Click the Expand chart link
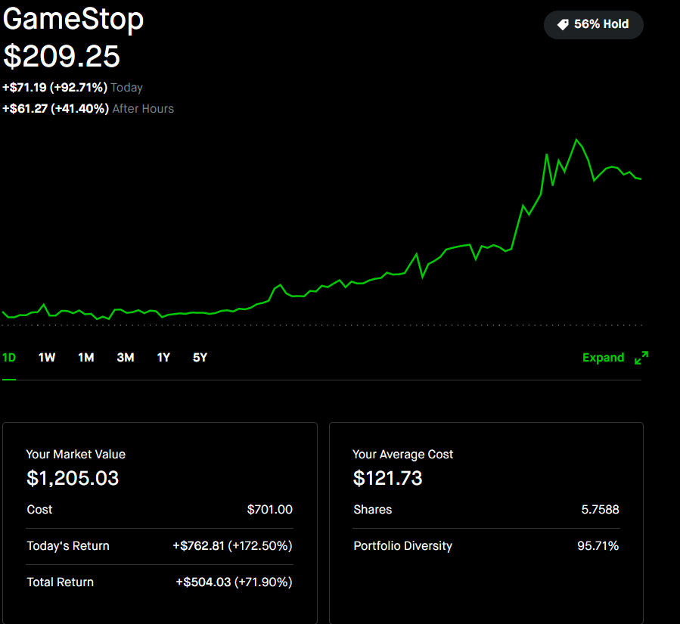This screenshot has width=680, height=624. 604,358
